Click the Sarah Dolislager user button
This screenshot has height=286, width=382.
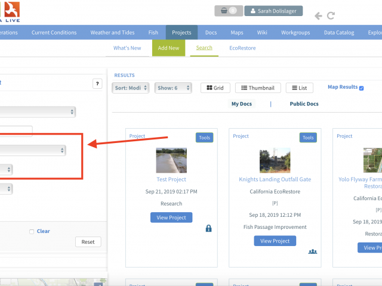(x=273, y=11)
